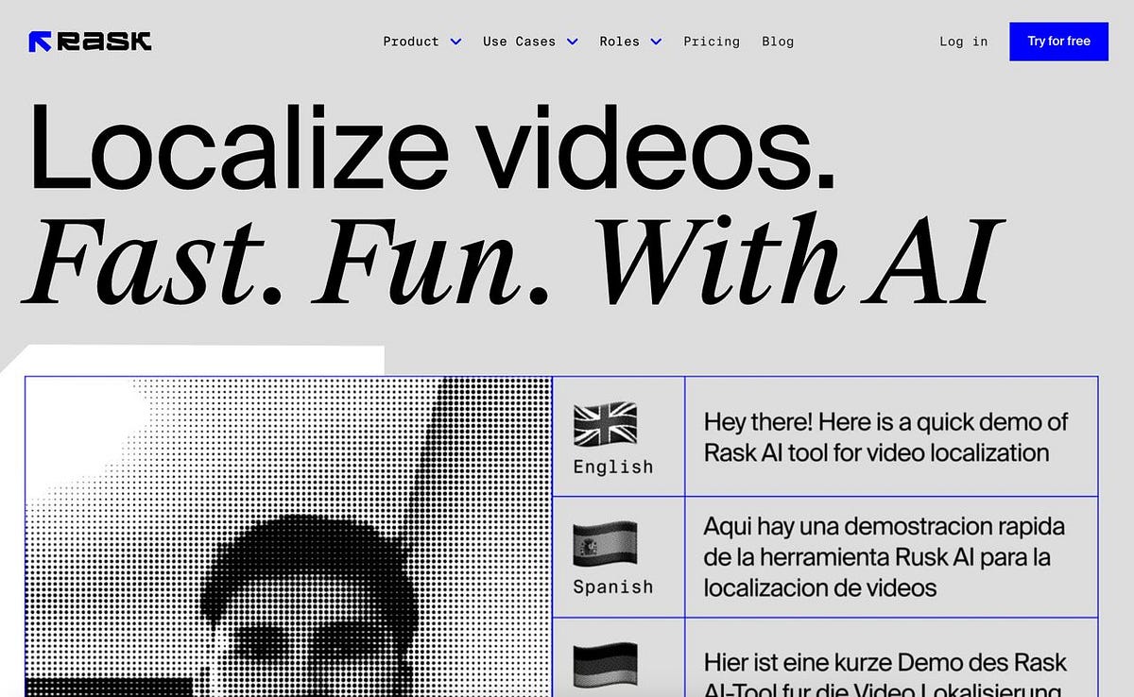This screenshot has height=697, width=1134.
Task: Open the Roles menu
Action: click(619, 42)
